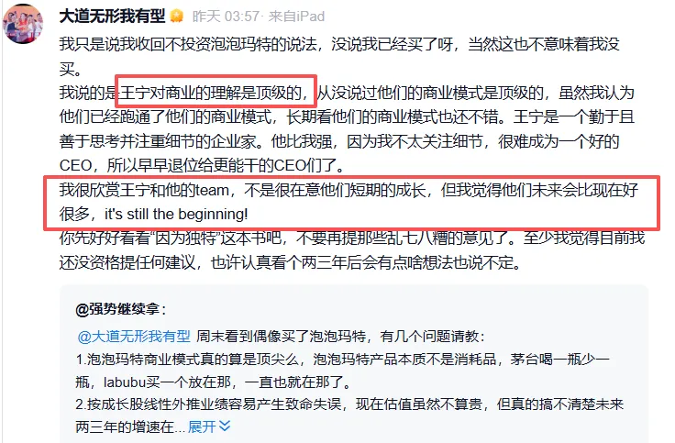Click the double chevron beside 展开

225,426
